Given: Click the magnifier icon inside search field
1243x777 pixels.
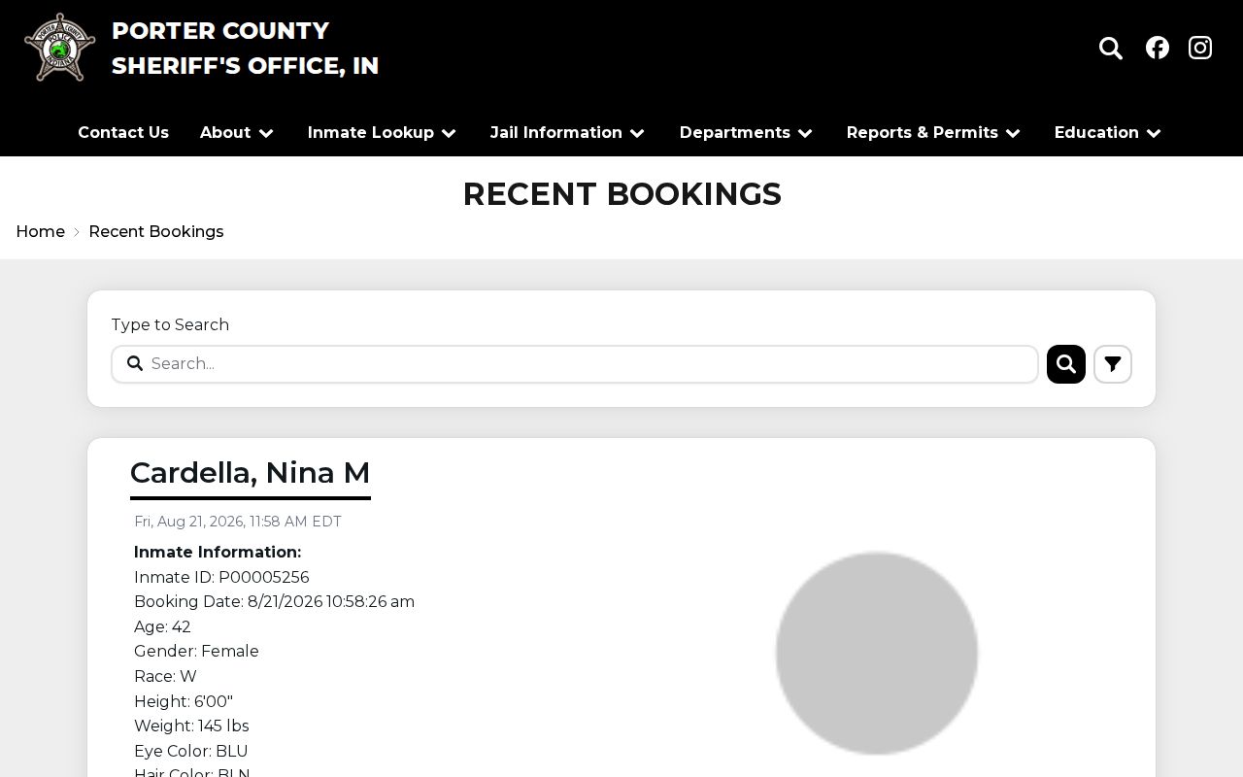Looking at the screenshot, I should [x=135, y=363].
